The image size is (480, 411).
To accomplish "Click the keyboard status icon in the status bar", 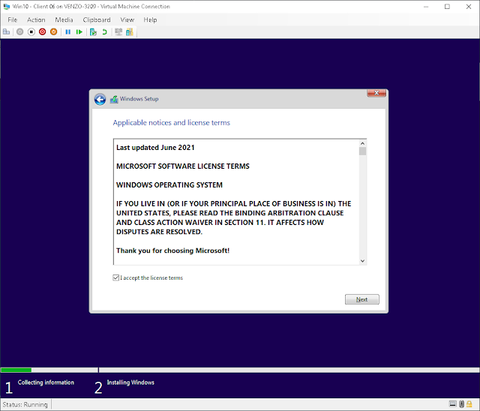I will (453, 404).
